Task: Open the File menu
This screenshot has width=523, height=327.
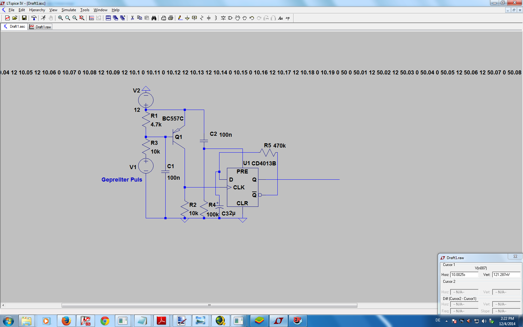Action: pyautogui.click(x=12, y=10)
